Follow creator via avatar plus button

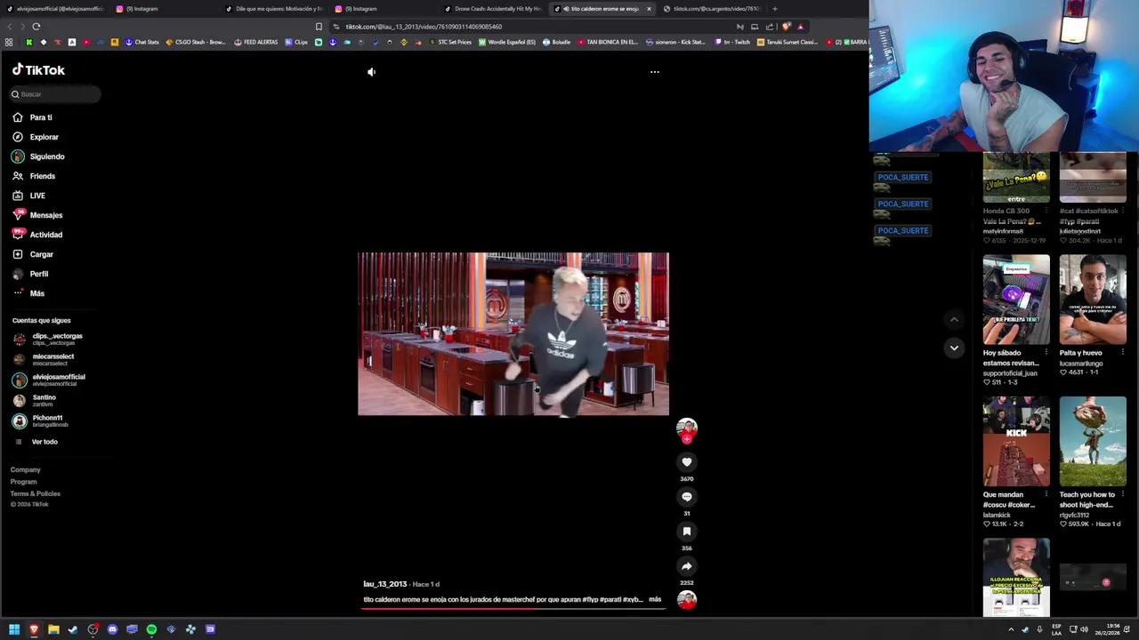coord(686,438)
